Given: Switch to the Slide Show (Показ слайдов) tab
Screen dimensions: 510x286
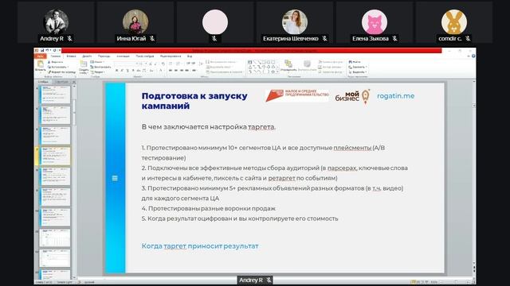Looking at the screenshot, I should tap(145, 56).
